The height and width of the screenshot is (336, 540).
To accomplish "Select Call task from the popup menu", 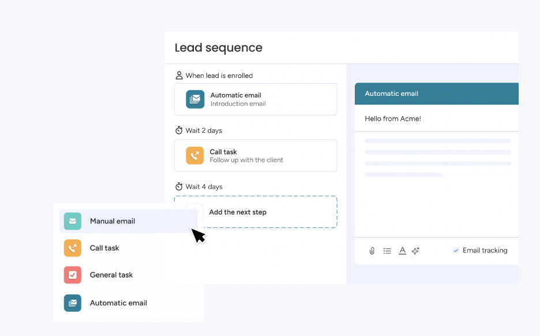I will (104, 248).
